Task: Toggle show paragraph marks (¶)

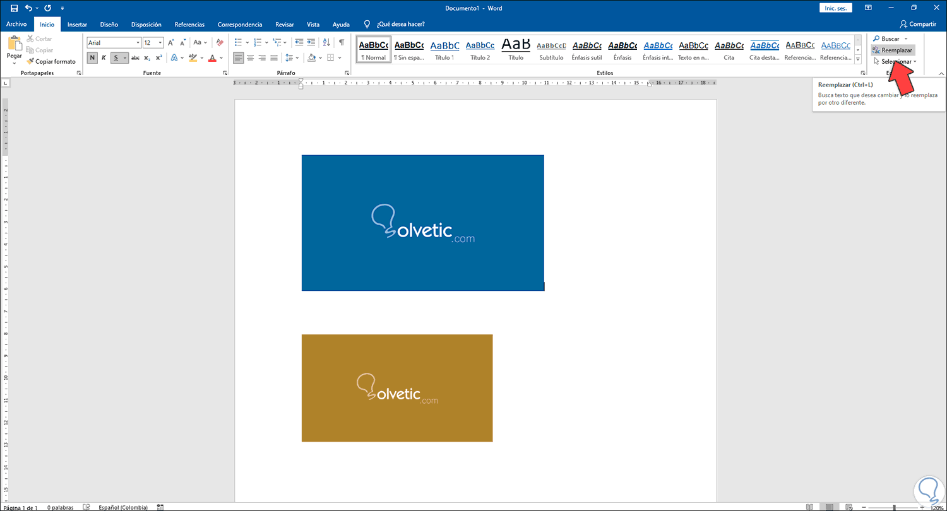Action: [342, 43]
